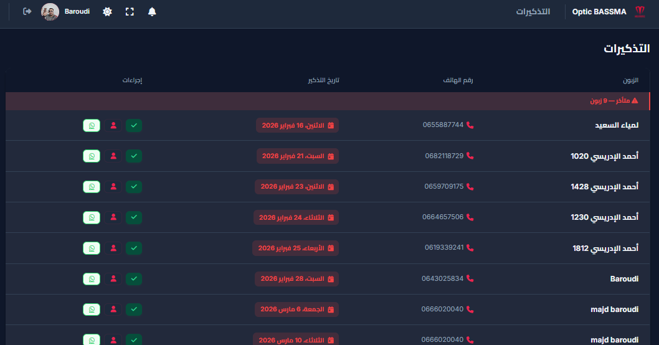Toggle fullscreen mode from the header
This screenshot has height=345, width=659.
click(130, 12)
